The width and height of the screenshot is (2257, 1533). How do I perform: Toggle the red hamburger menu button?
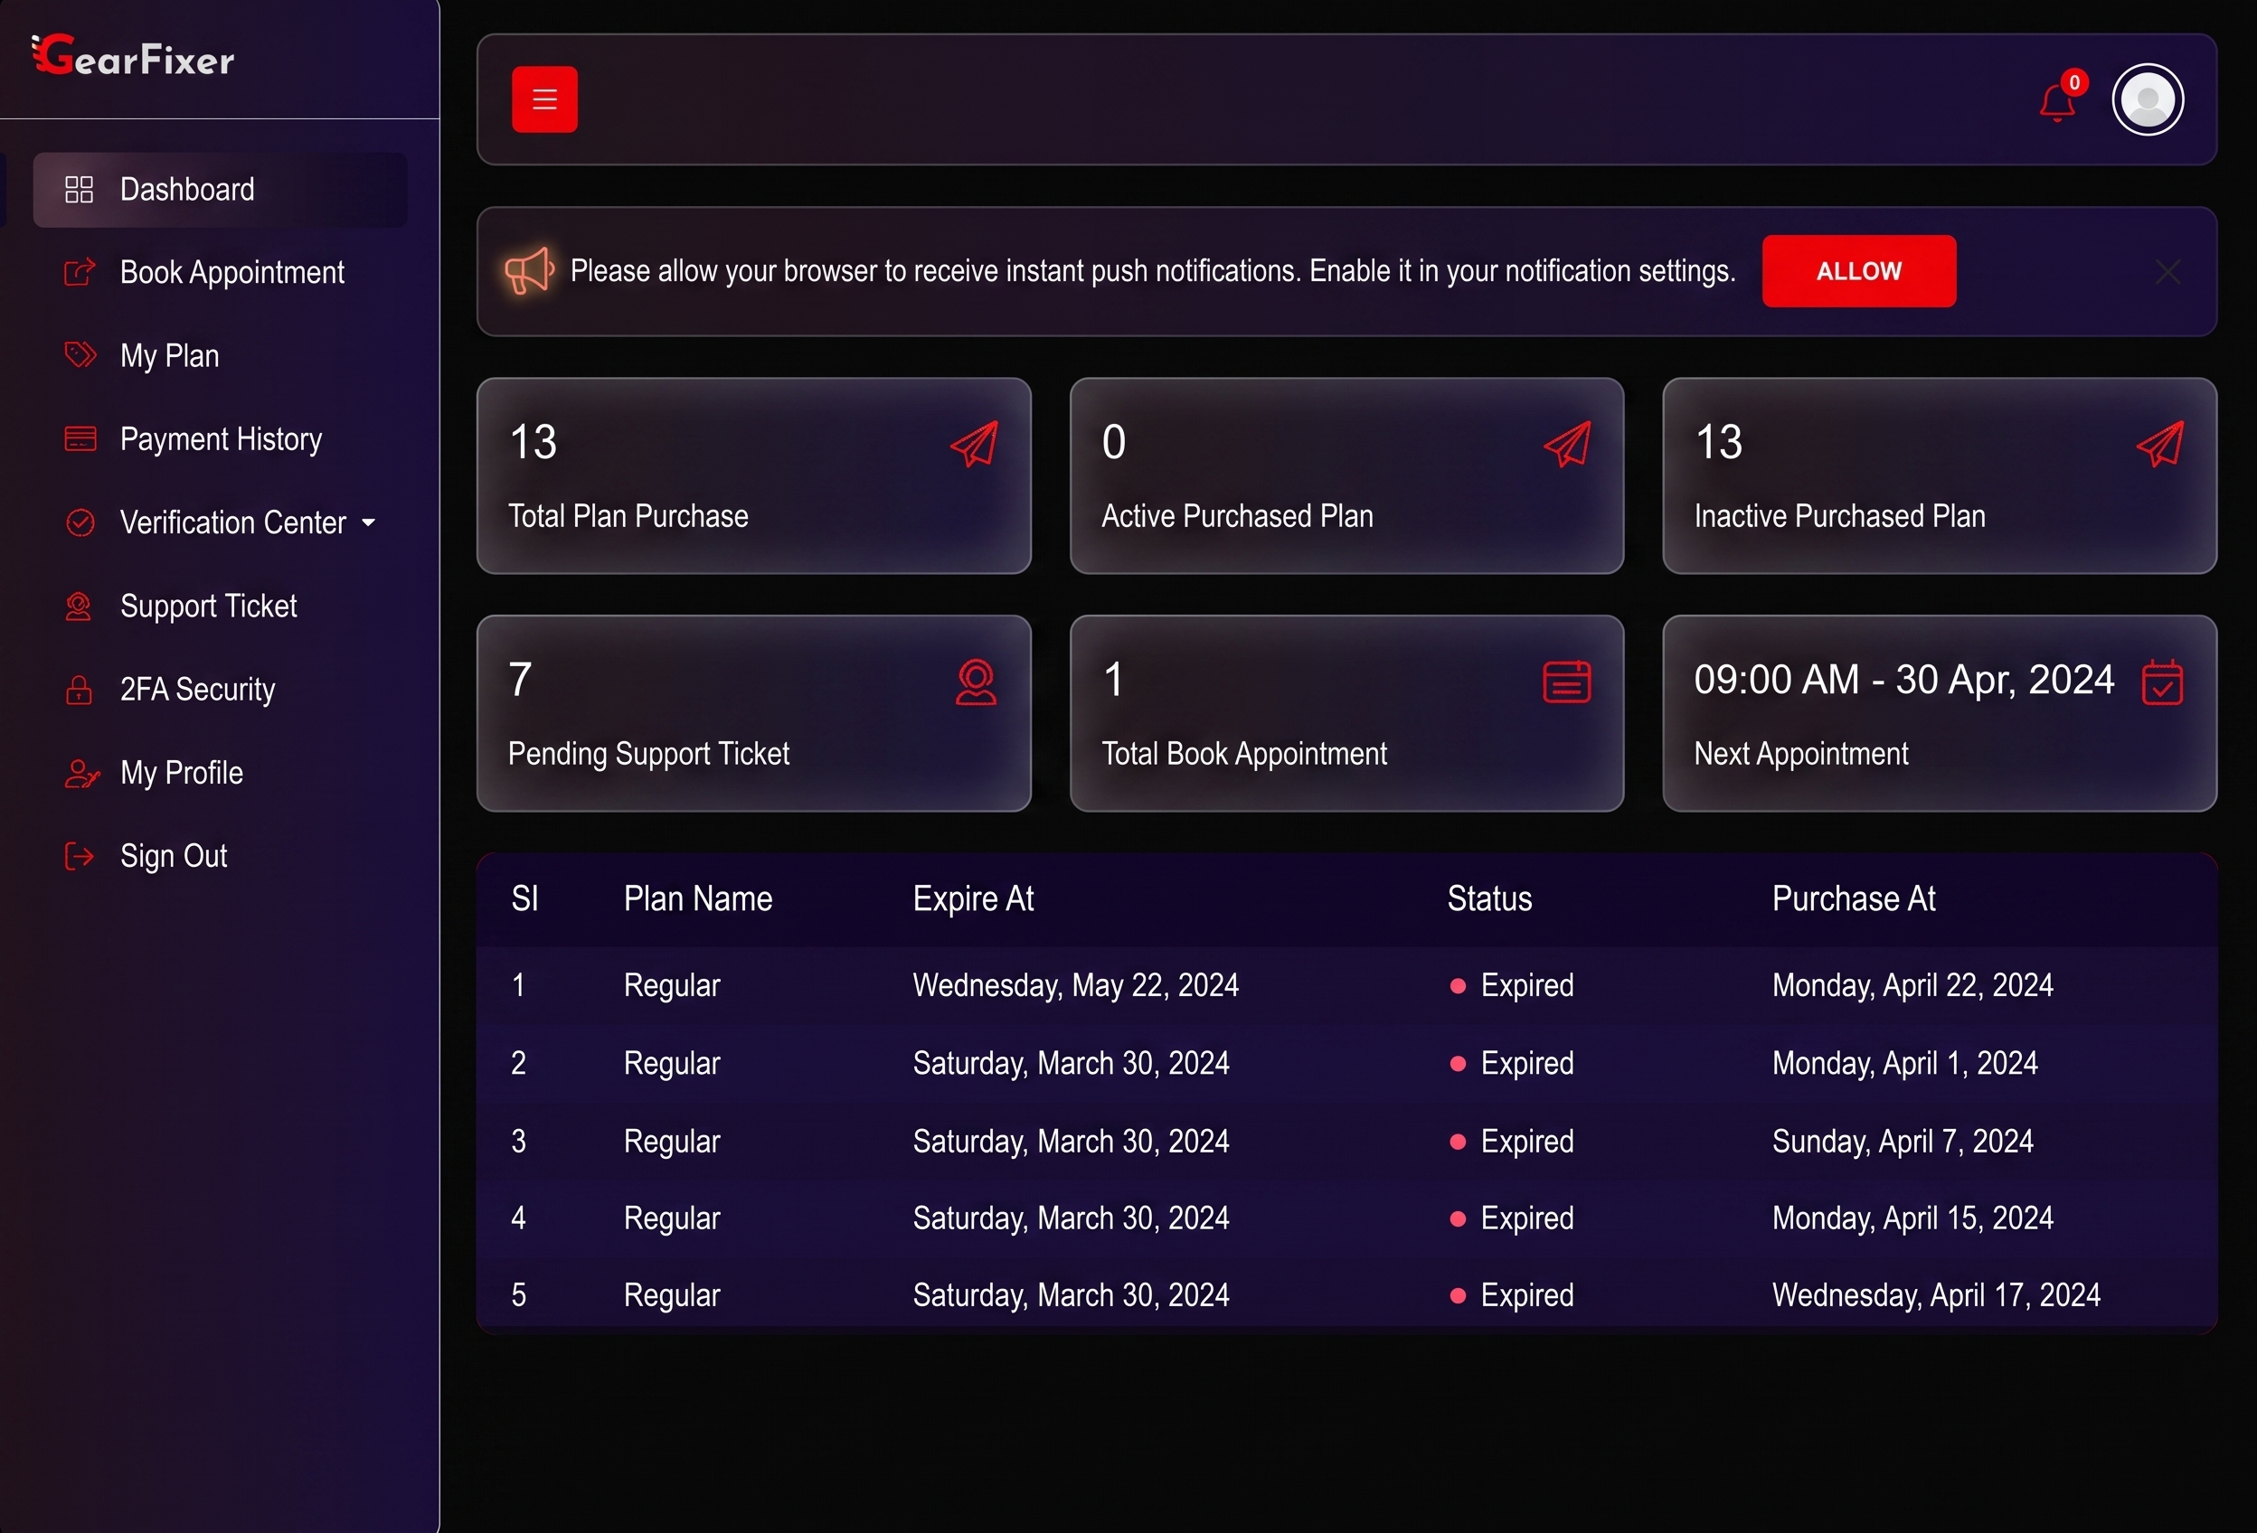545,99
